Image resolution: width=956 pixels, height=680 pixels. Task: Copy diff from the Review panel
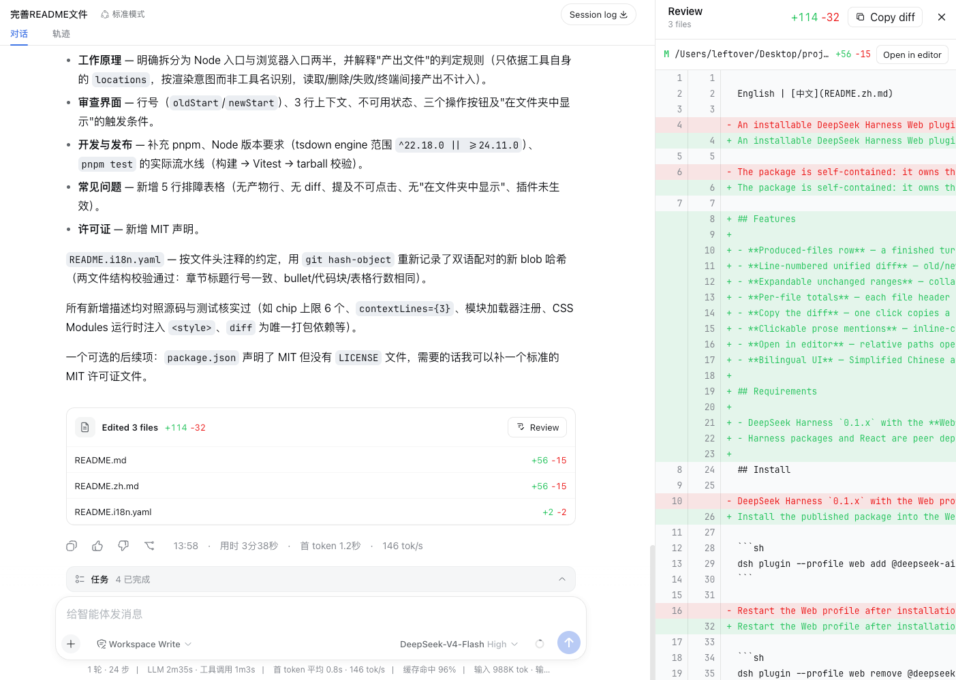[885, 17]
